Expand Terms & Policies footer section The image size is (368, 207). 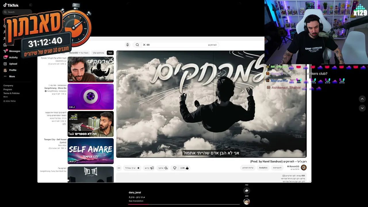point(11,93)
